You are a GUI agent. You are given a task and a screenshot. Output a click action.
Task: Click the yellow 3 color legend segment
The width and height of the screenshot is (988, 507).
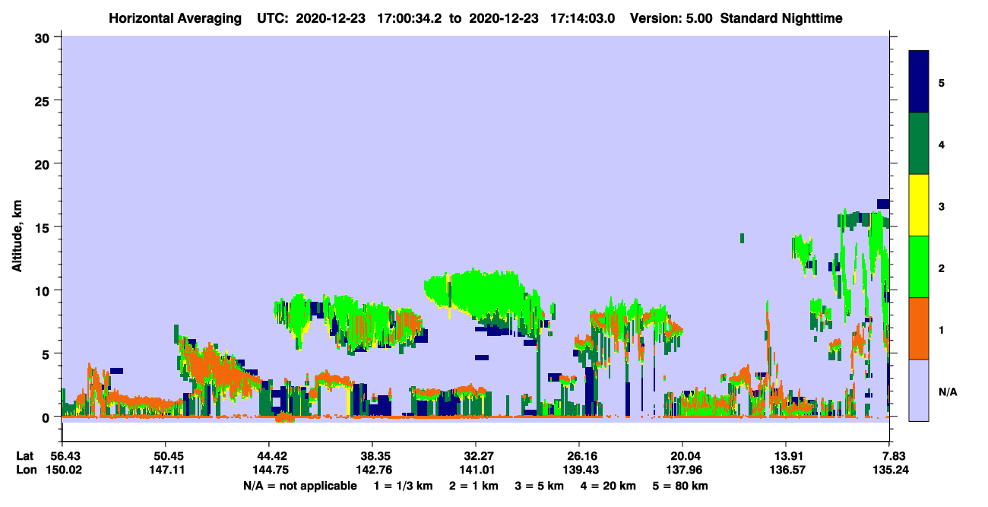point(919,205)
